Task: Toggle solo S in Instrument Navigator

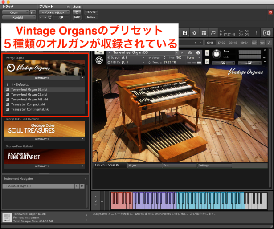Action: coord(77,186)
